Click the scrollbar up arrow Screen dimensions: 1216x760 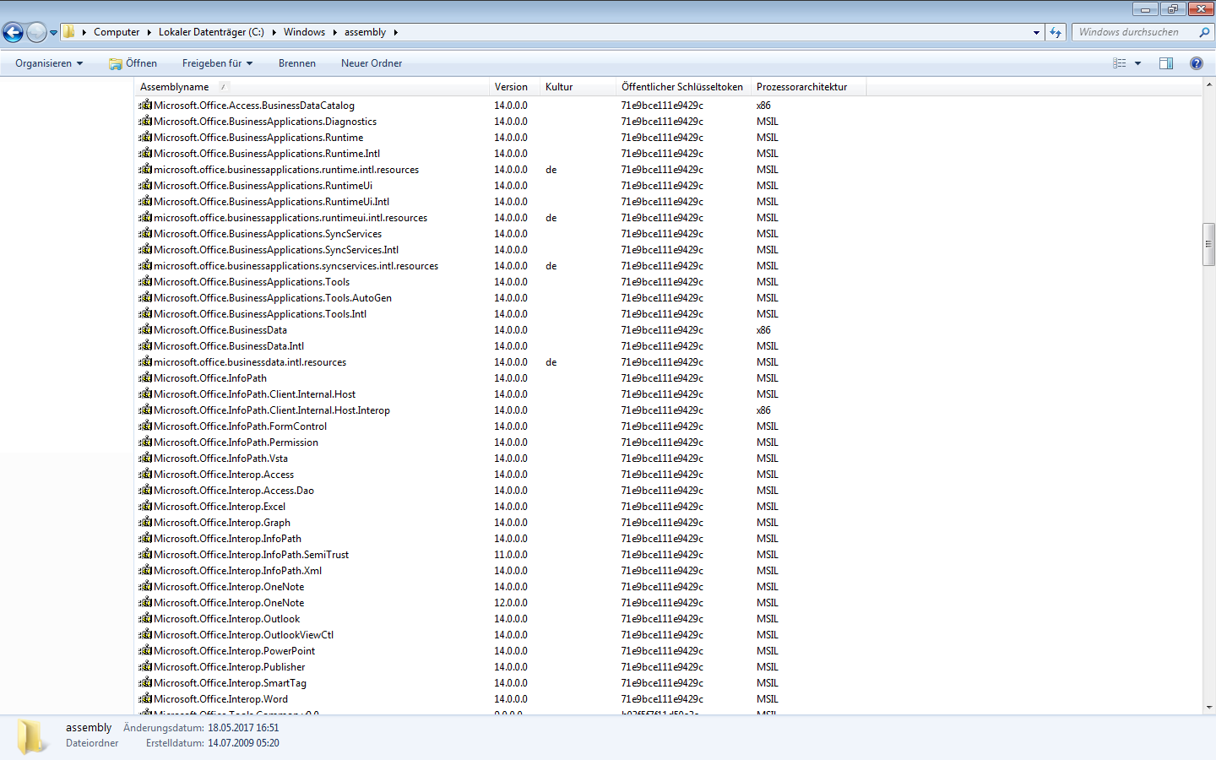(1208, 85)
